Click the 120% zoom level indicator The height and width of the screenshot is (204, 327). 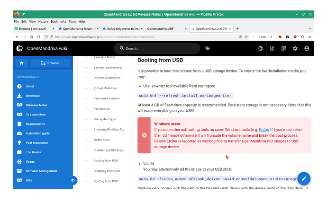tap(263, 37)
